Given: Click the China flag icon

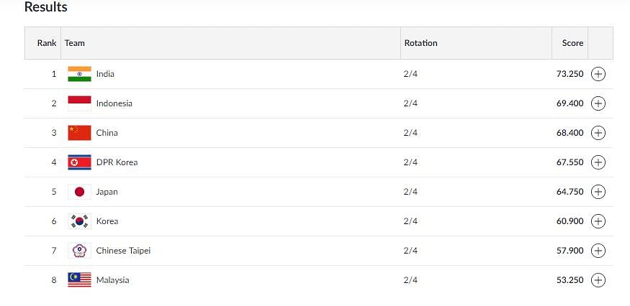Looking at the screenshot, I should (x=79, y=133).
